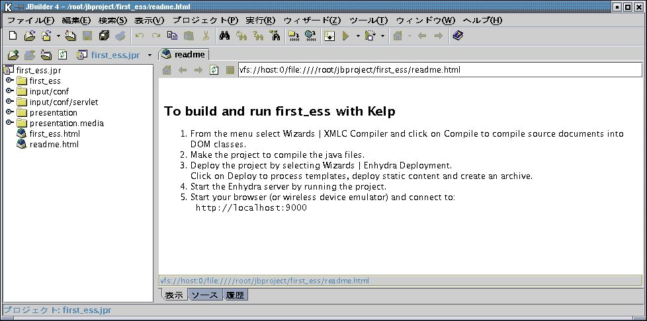The width and height of the screenshot is (647, 321).
Task: Open the ツール(T) menu
Action: pyautogui.click(x=368, y=20)
